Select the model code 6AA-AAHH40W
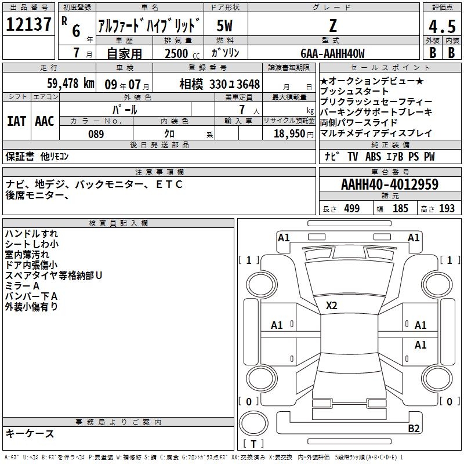Viewport: 464px width, 464px height. [x=332, y=53]
